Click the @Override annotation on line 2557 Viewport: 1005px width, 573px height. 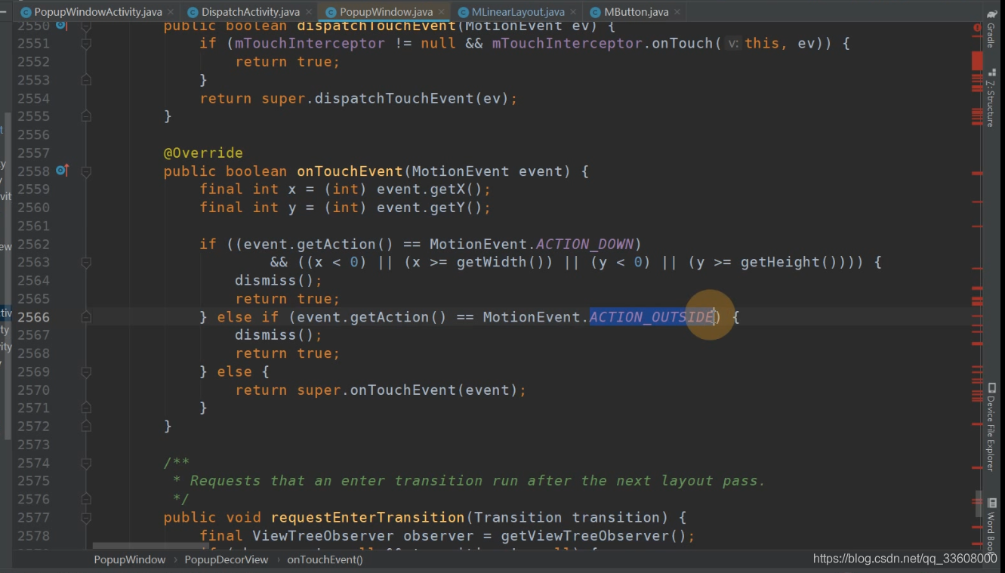click(203, 152)
